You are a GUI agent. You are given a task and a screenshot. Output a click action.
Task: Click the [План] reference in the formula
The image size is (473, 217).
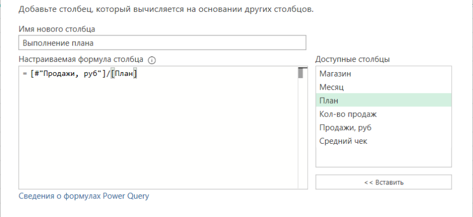pos(124,74)
